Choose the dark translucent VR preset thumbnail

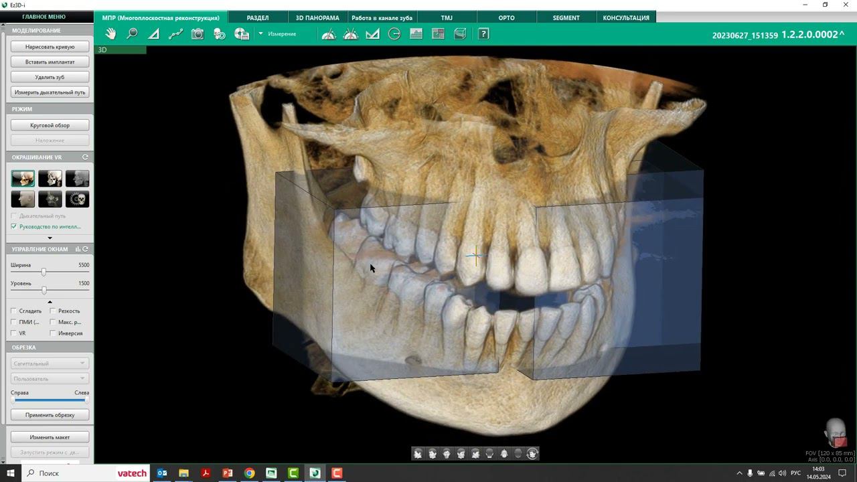pyautogui.click(x=50, y=199)
